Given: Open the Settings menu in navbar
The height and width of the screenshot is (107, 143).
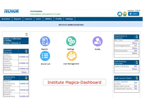Looking at the screenshot, I should pos(69,19).
